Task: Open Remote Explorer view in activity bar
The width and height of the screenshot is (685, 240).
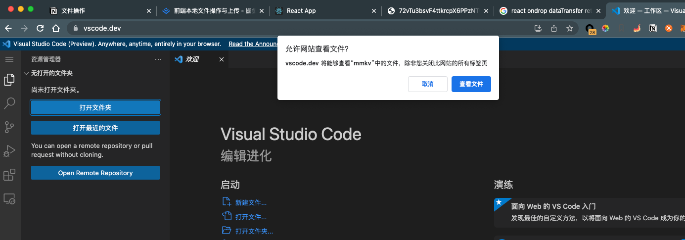Action: [x=9, y=199]
